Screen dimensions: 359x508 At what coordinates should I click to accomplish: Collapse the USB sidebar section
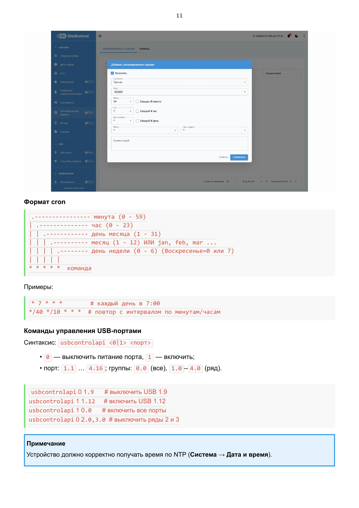[x=56, y=144]
